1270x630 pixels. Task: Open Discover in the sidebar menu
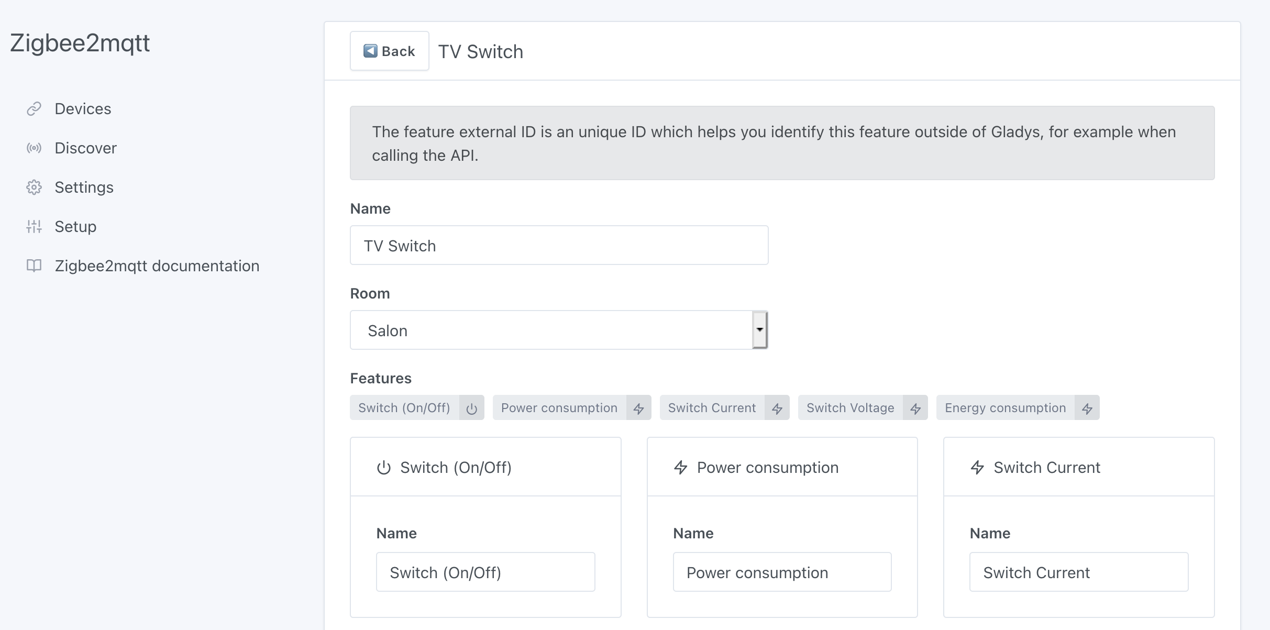click(x=85, y=148)
